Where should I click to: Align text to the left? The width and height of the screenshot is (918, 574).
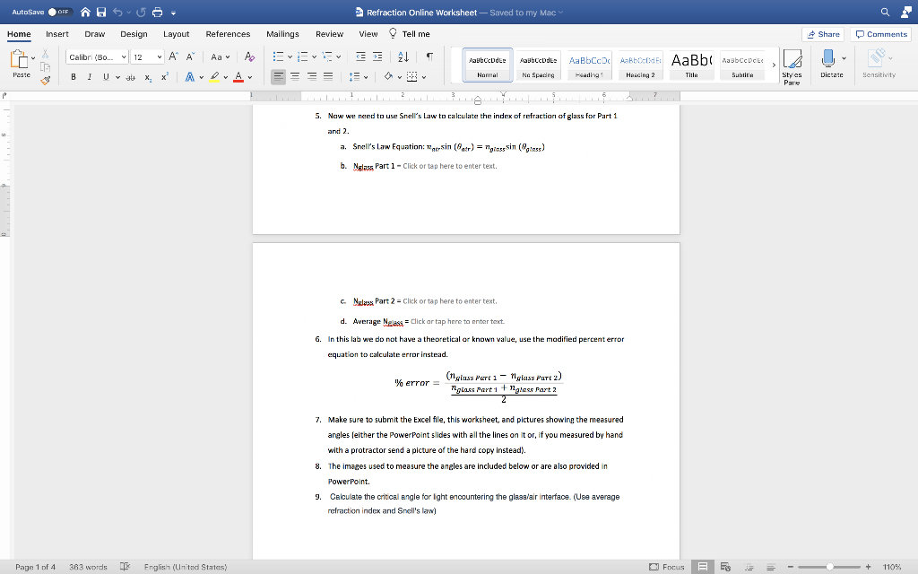pyautogui.click(x=278, y=77)
